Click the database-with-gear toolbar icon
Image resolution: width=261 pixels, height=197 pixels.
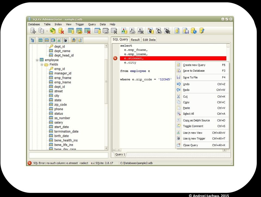click(x=194, y=31)
